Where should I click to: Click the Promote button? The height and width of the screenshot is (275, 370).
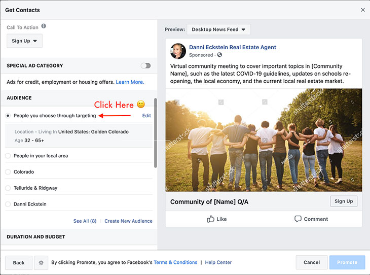point(347,262)
